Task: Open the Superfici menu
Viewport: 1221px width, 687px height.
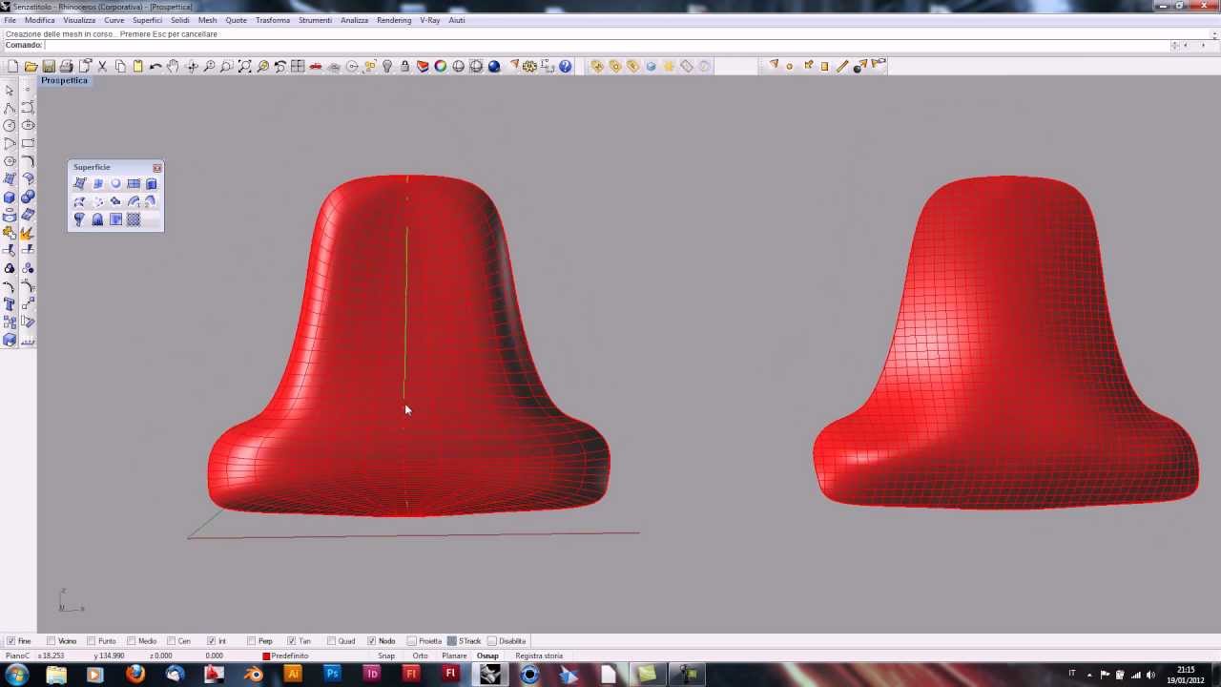Action: (147, 20)
